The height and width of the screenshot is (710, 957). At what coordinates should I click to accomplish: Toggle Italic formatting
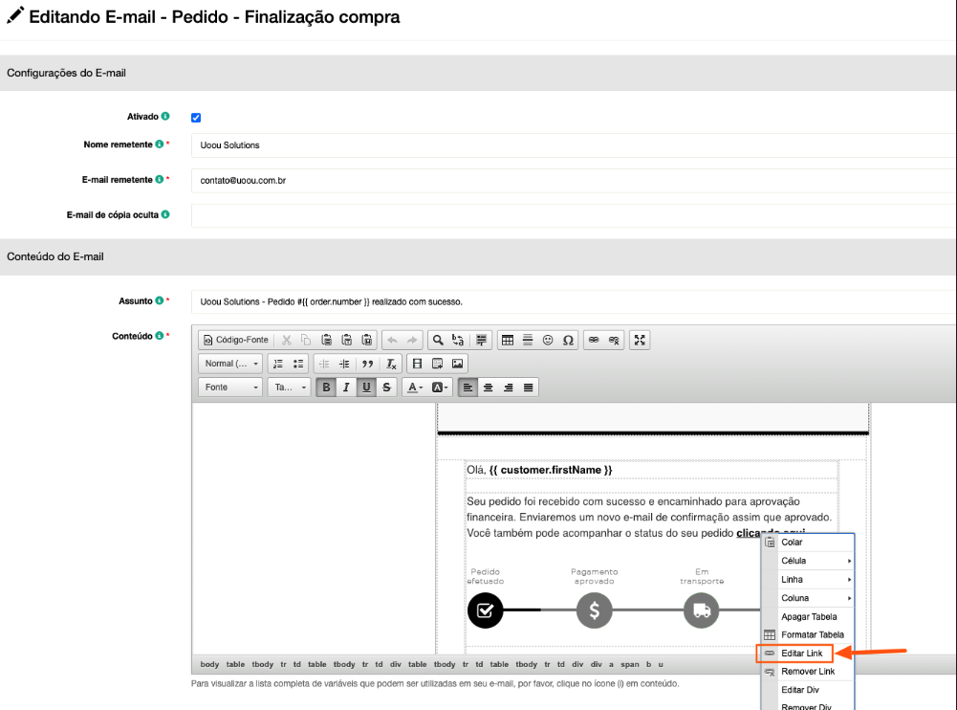click(346, 388)
